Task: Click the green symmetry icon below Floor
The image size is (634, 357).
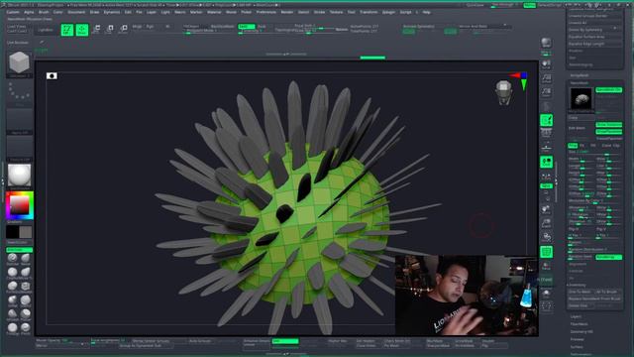Action: [546, 162]
